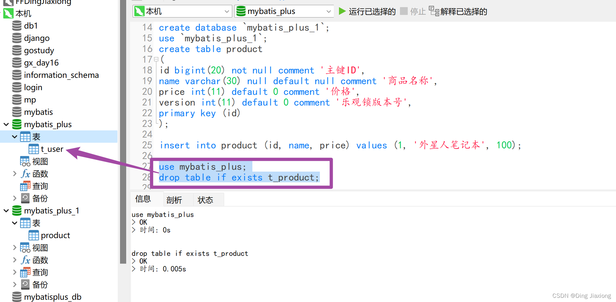
Task: Click the 'primary key (id)' line
Action: point(199,113)
